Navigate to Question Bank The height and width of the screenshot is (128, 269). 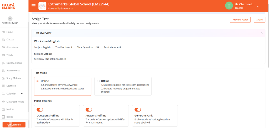[x=14, y=63]
